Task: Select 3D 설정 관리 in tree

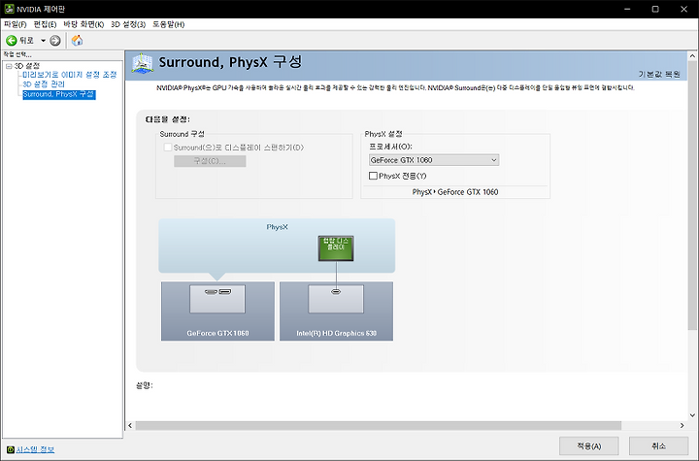Action: [x=44, y=84]
